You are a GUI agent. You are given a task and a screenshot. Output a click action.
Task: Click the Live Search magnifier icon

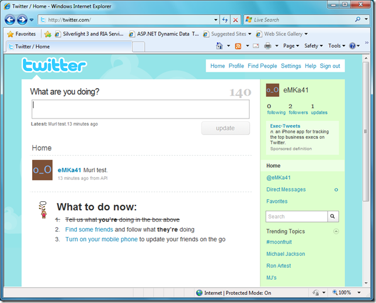(x=357, y=19)
